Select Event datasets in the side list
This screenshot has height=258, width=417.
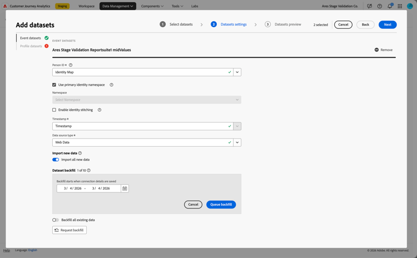pyautogui.click(x=31, y=38)
